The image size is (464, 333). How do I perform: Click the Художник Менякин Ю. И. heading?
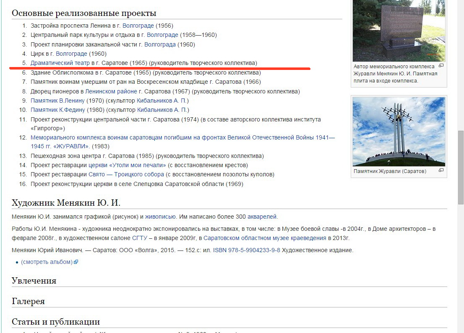66,203
